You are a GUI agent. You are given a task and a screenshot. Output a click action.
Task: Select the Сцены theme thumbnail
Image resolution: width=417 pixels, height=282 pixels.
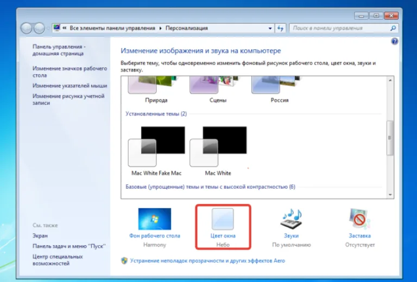[x=214, y=85]
